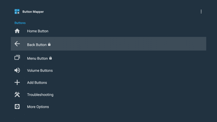217x122 pixels.
Task: Click the speaker Volume icon
Action: (x=17, y=70)
